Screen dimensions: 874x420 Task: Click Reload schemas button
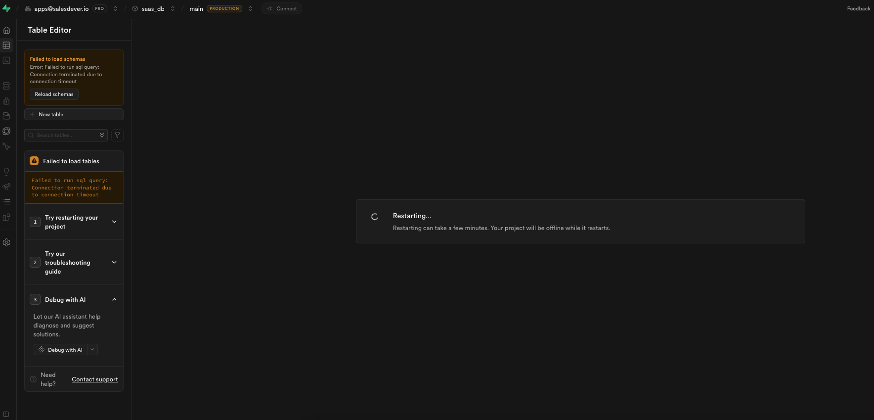[54, 94]
